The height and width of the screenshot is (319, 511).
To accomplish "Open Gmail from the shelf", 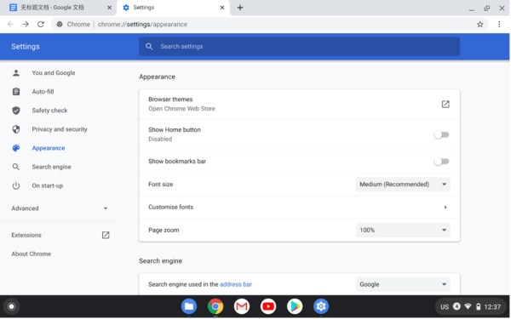I will pos(242,306).
